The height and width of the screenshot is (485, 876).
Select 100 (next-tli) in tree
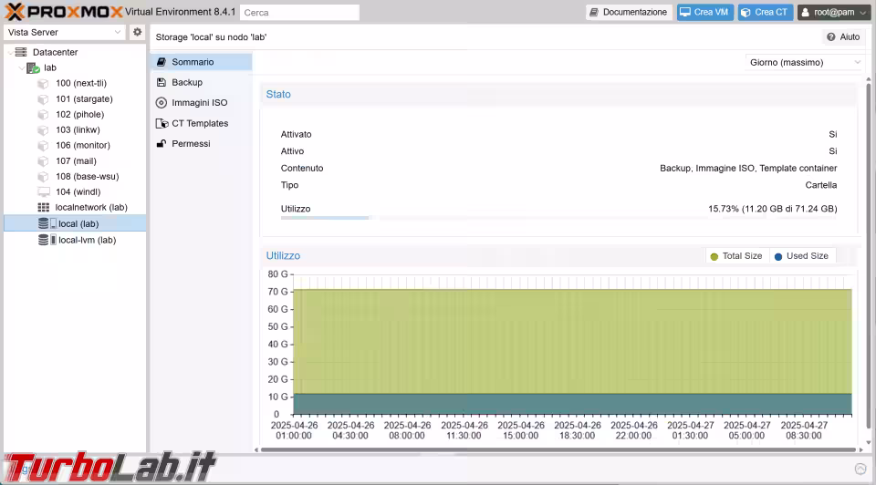[81, 83]
